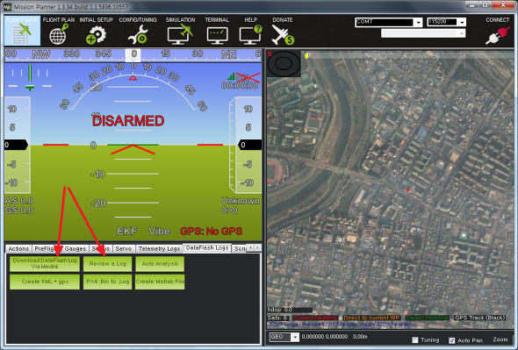Click the GS 0.0 groundspeed readout
The image size is (518, 350).
[19, 211]
